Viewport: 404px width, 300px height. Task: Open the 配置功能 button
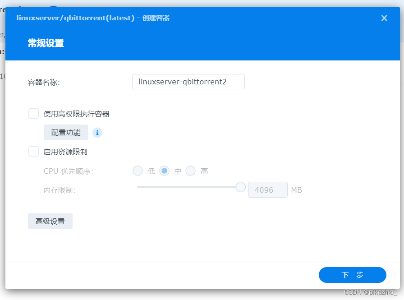[x=66, y=133]
